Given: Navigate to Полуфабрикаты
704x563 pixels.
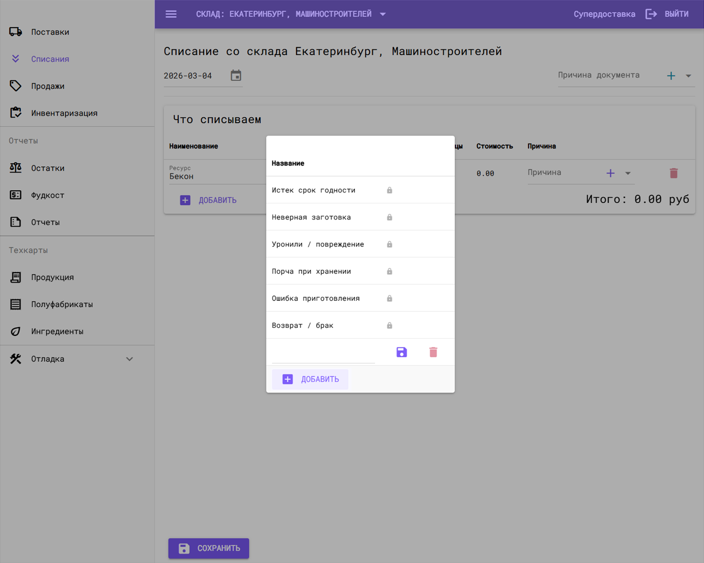Looking at the screenshot, I should 62,305.
